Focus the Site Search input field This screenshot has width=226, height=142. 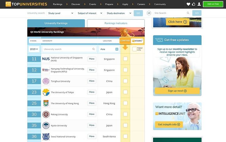(172, 13)
